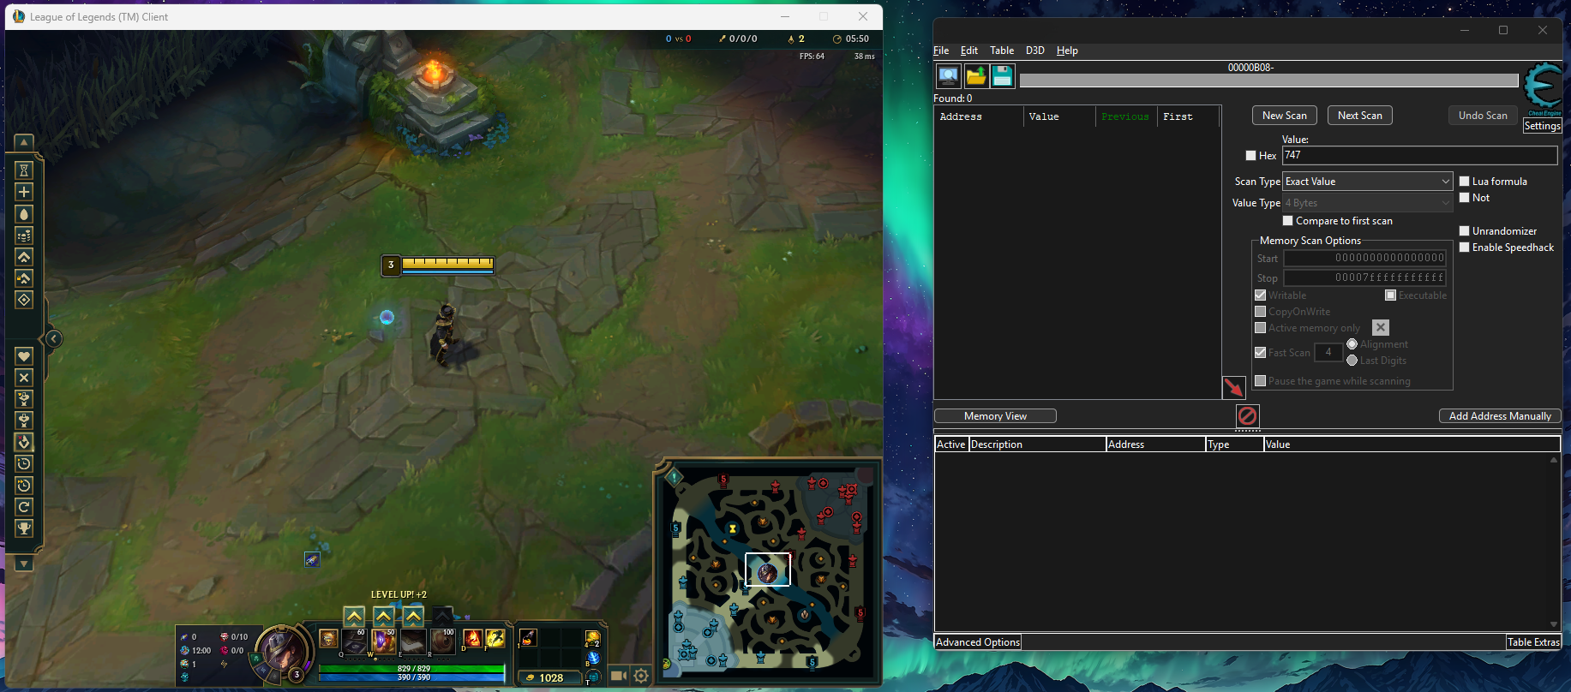
Task: Open the Scan Type dropdown
Action: [1367, 182]
